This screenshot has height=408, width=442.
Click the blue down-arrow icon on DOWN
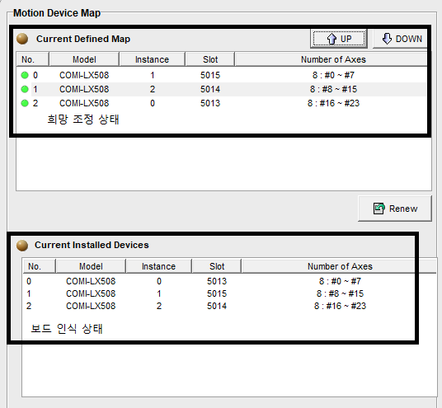click(x=387, y=39)
